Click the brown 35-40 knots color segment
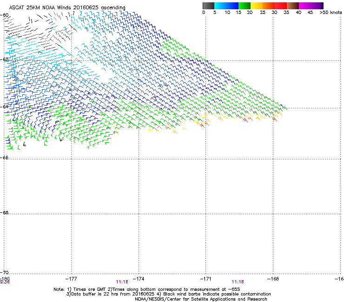This screenshot has height=302, width=344. pos(293,6)
